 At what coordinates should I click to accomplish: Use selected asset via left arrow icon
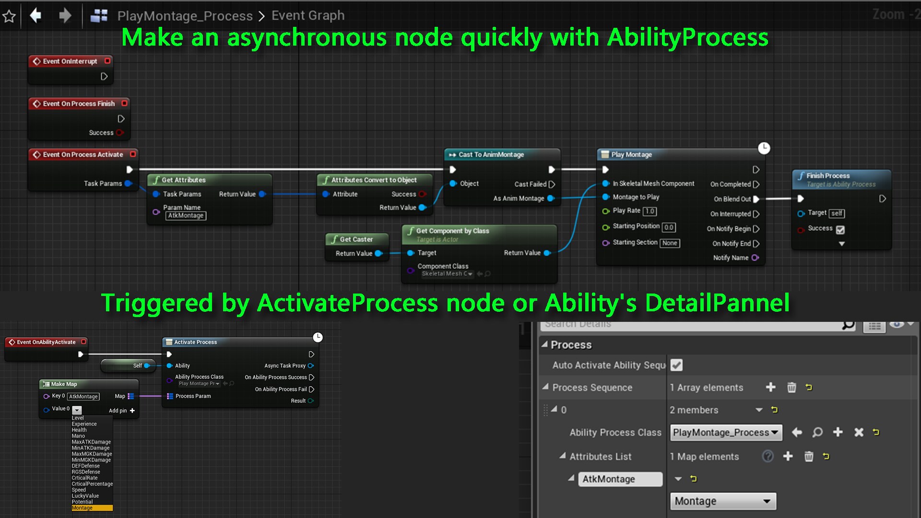coord(797,432)
